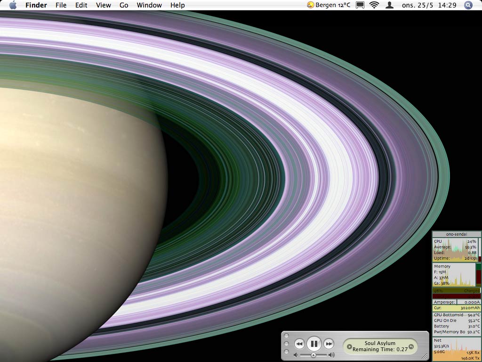Open the Apple menu

pyautogui.click(x=13, y=5)
